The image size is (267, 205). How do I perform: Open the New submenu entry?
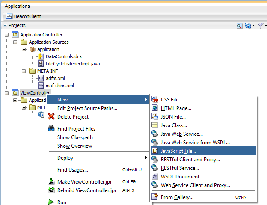pyautogui.click(x=98, y=100)
